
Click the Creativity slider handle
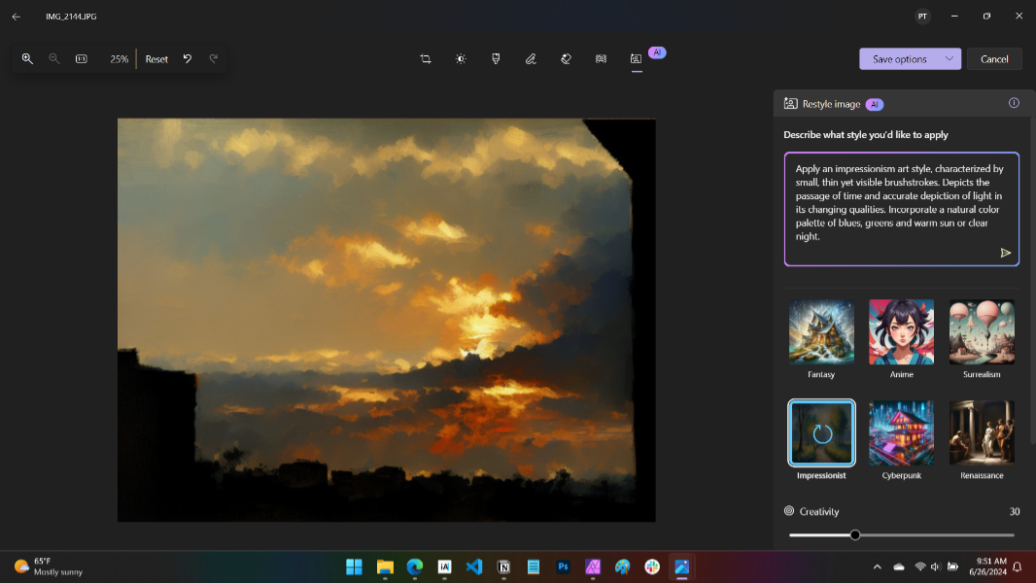click(855, 534)
